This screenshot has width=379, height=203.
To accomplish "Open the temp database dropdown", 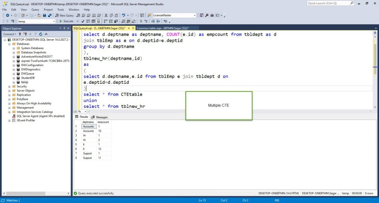I will 54,21.
